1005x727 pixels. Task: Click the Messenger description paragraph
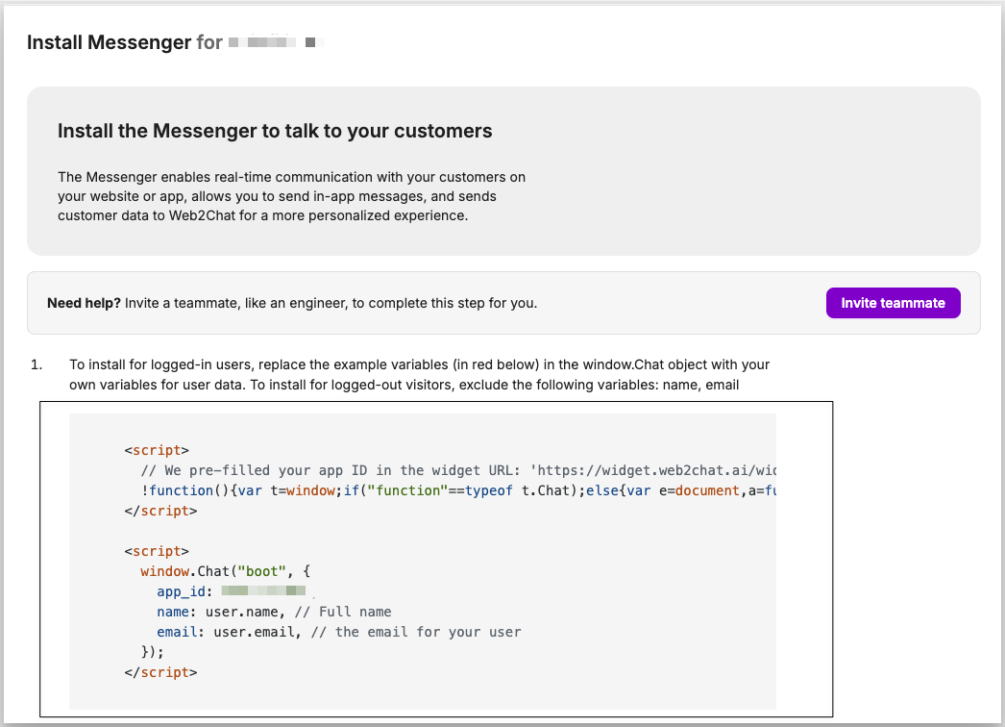point(292,196)
